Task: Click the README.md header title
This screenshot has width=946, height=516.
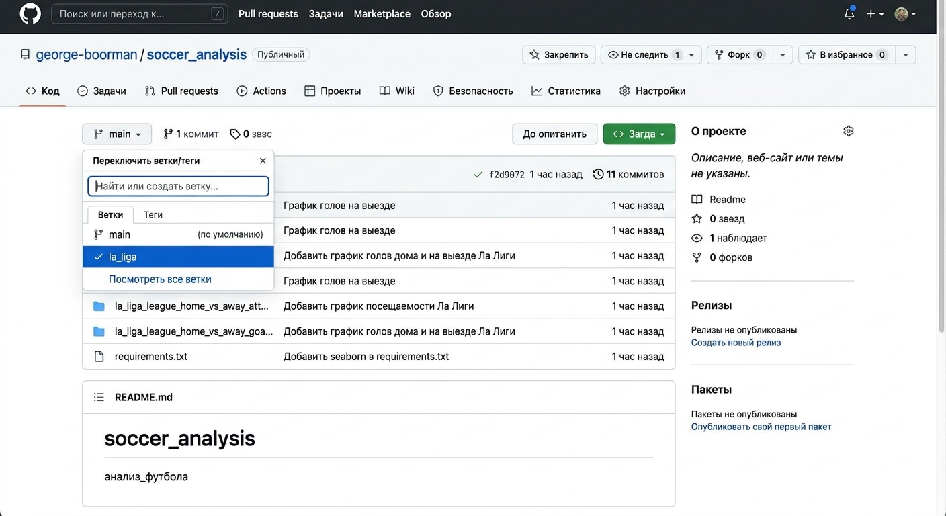Action: point(144,397)
